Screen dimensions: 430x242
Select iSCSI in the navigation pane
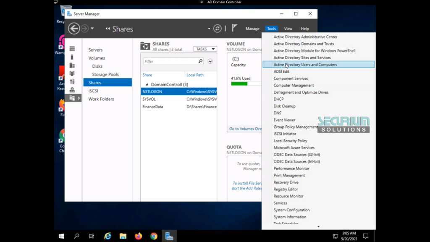pyautogui.click(x=93, y=91)
